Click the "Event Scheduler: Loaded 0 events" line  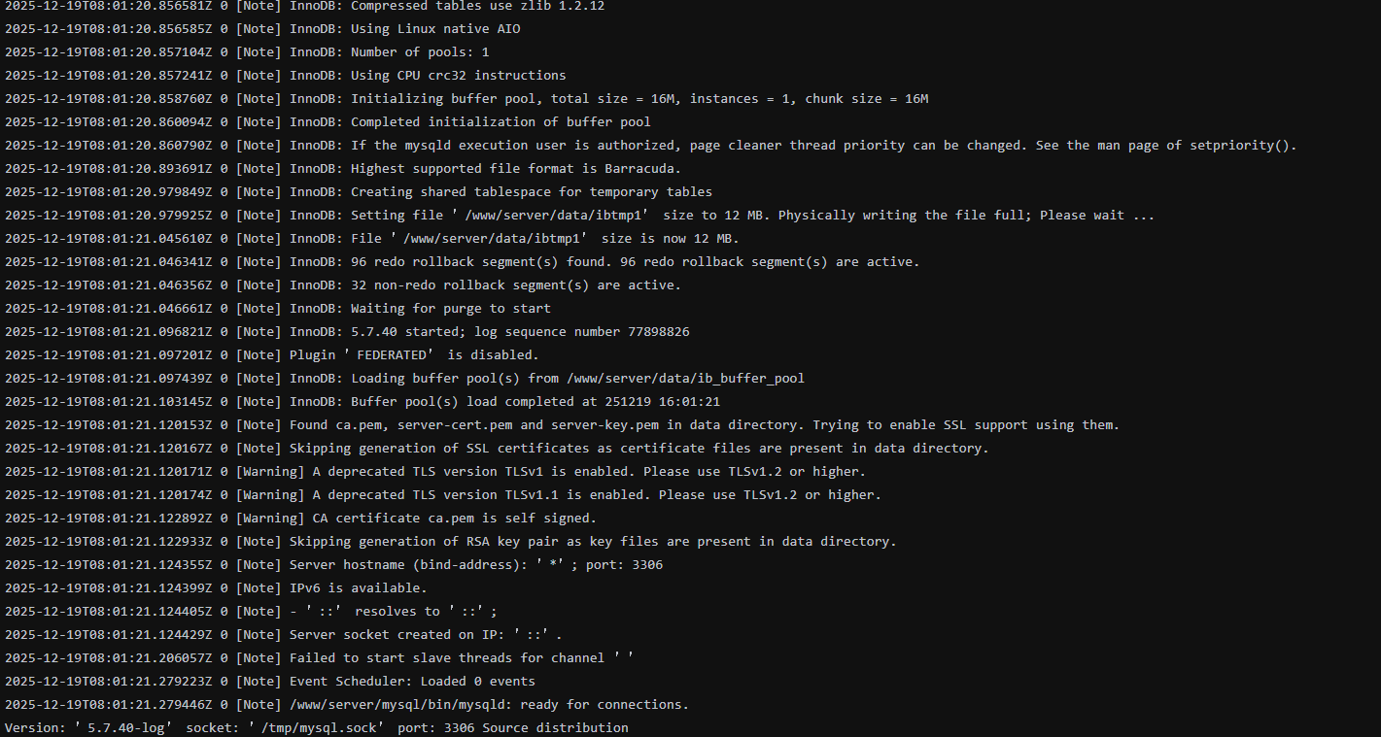[x=412, y=682]
